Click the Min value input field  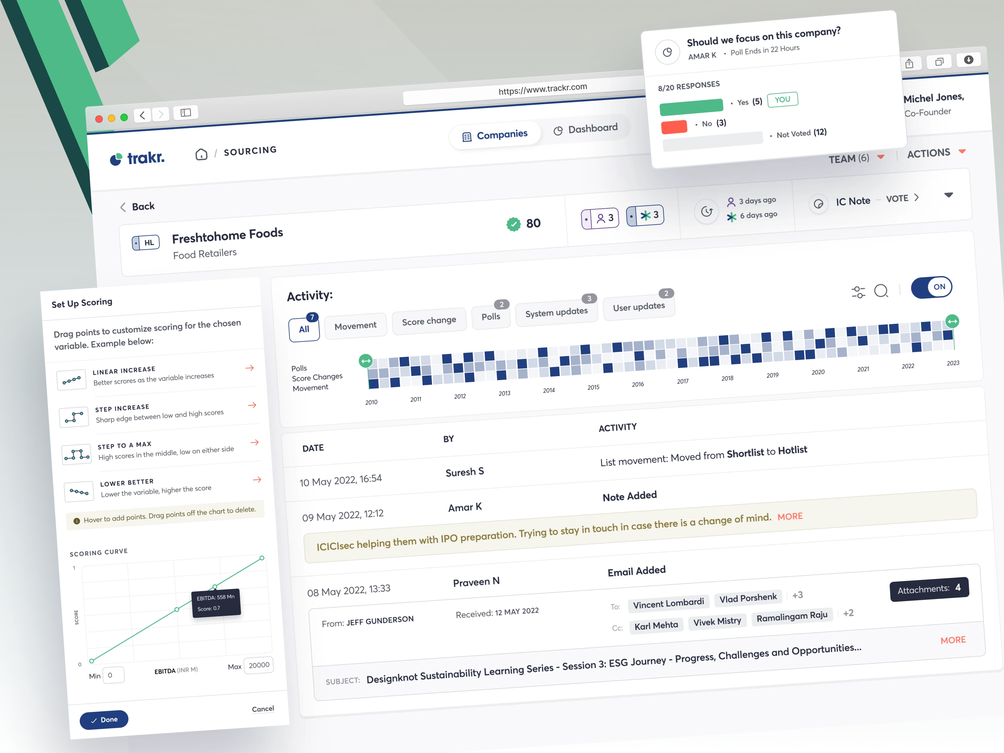tap(113, 675)
